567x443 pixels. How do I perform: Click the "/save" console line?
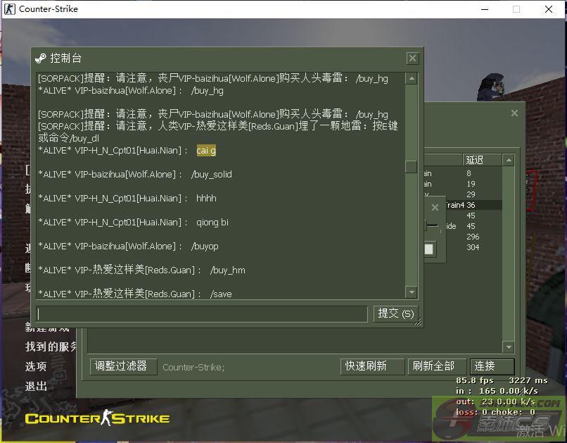click(x=221, y=294)
